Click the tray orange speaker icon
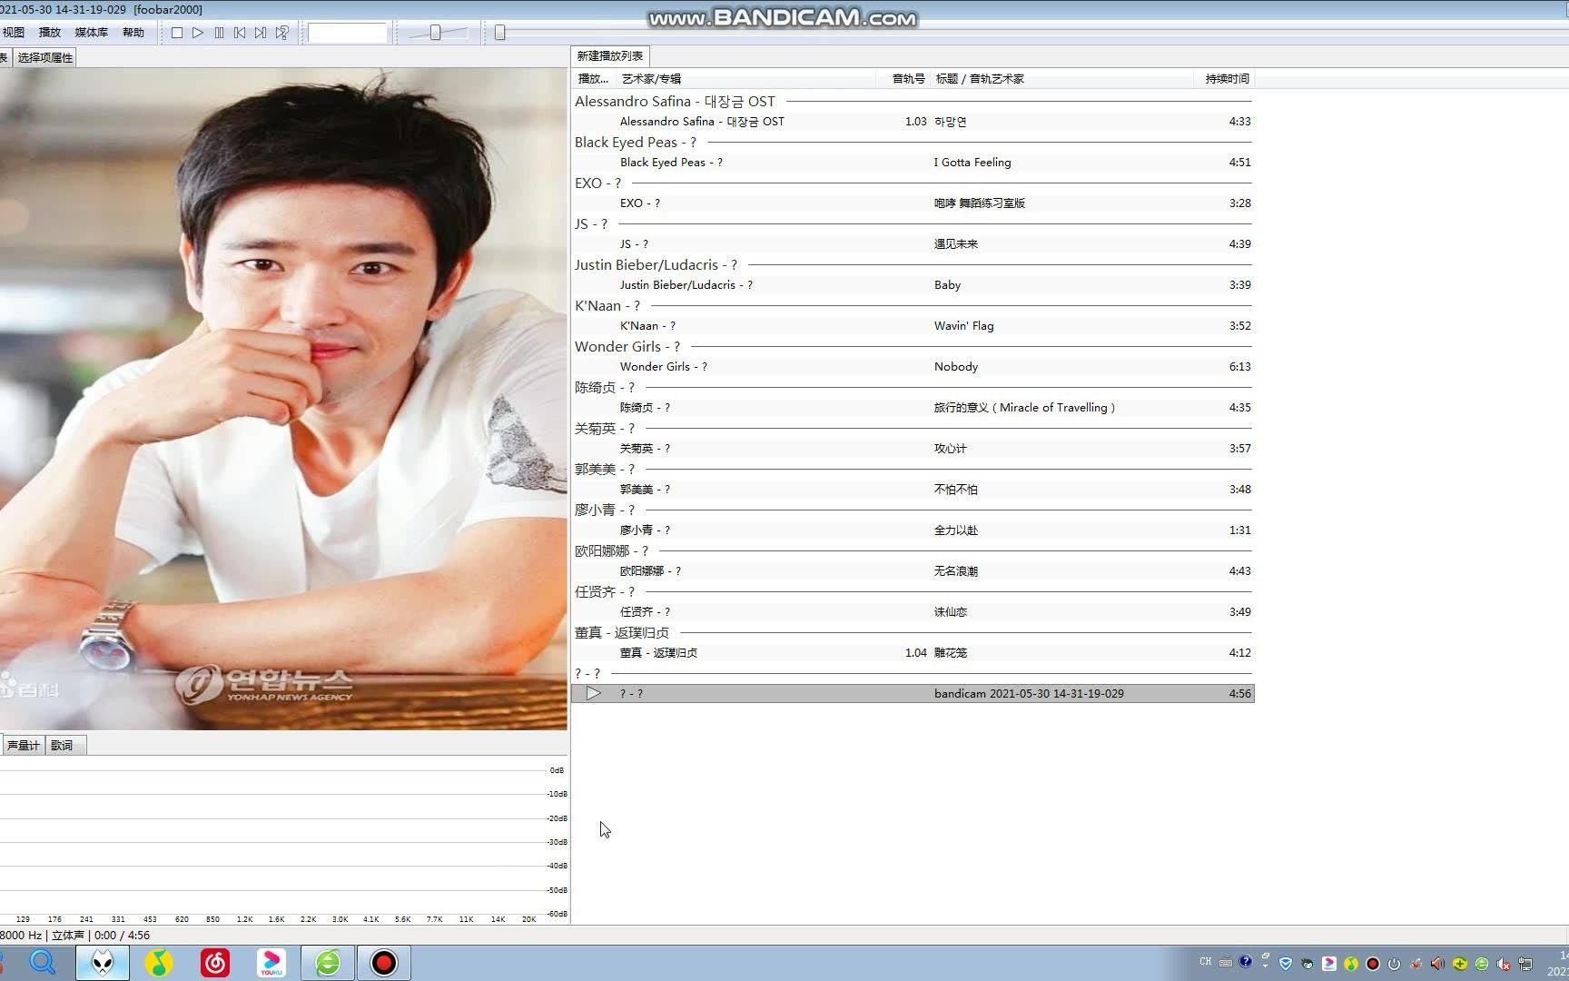The image size is (1569, 981). click(1437, 964)
